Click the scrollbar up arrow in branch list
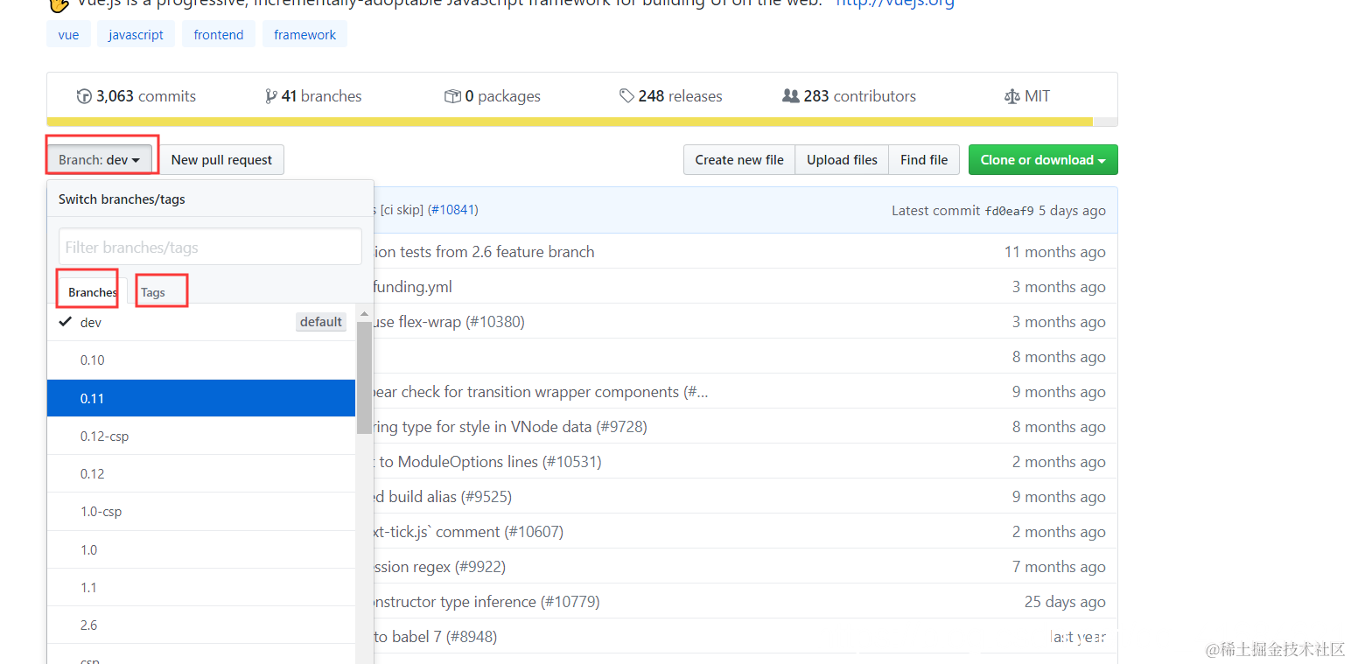 [364, 313]
